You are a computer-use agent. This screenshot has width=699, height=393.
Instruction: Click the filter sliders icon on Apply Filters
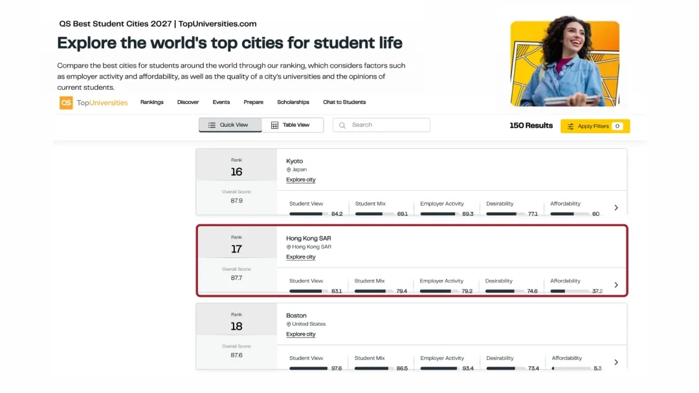(571, 127)
